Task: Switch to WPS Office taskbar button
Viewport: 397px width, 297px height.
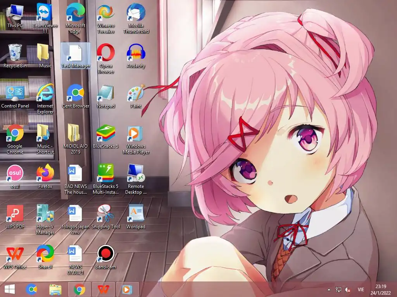Action: click(x=104, y=289)
